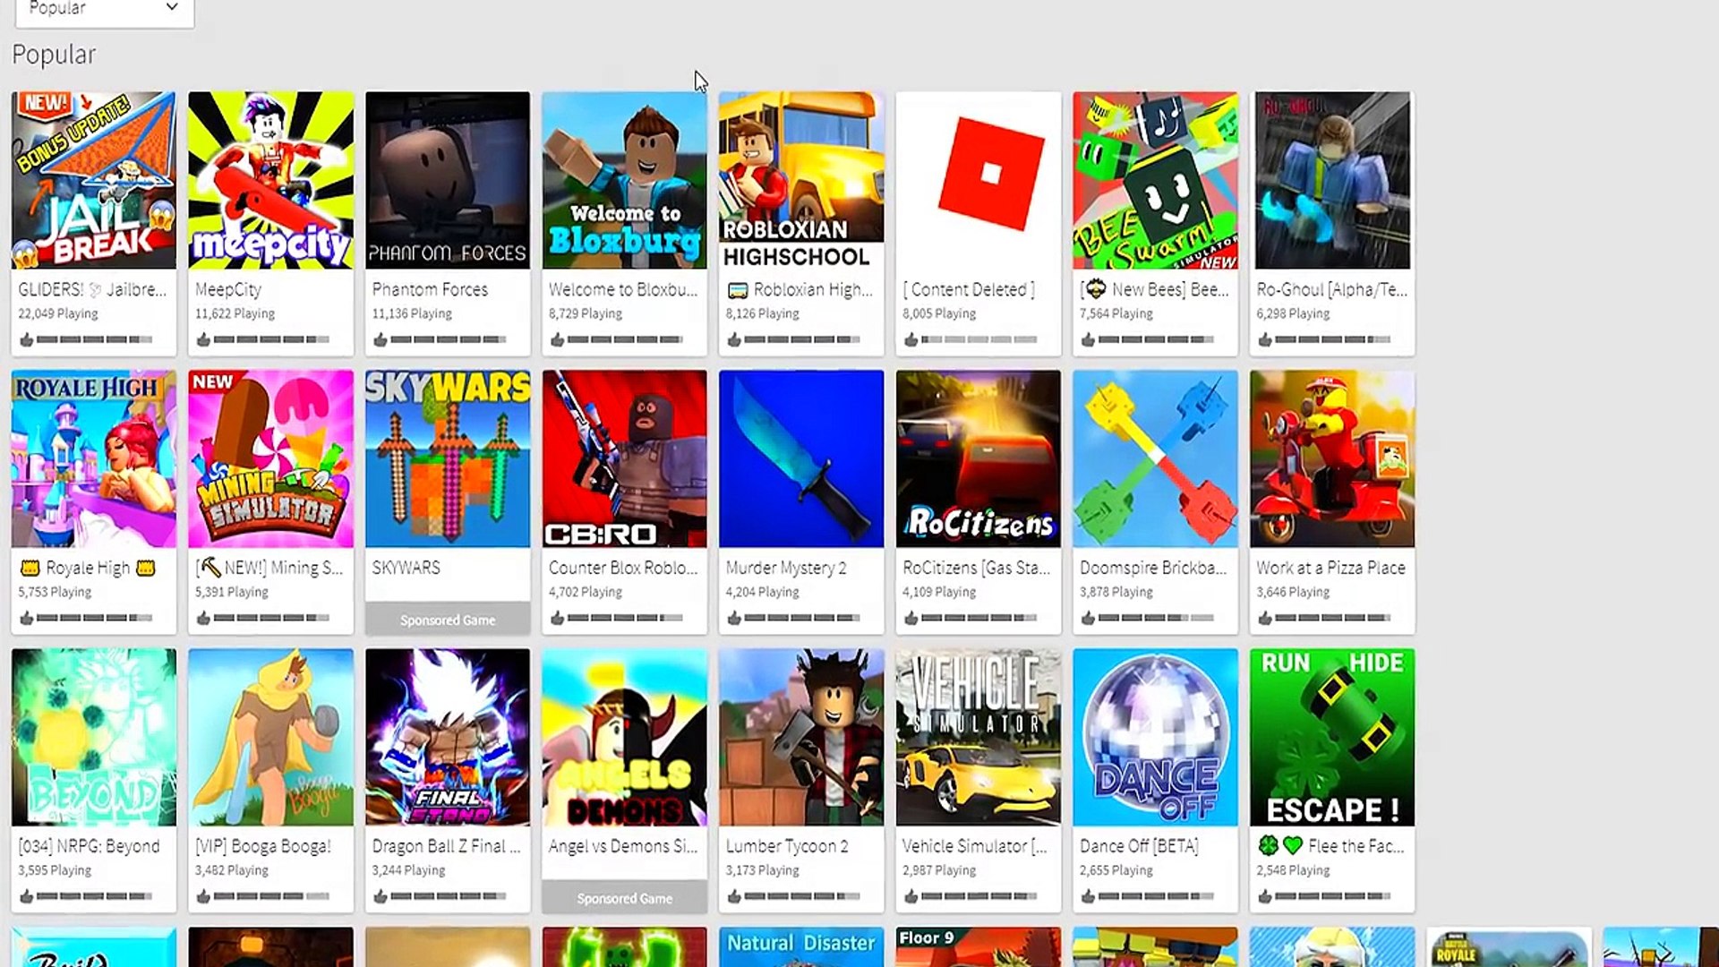
Task: Click the Ro-Ghoul thumbs-up rating icon
Action: pos(1264,339)
